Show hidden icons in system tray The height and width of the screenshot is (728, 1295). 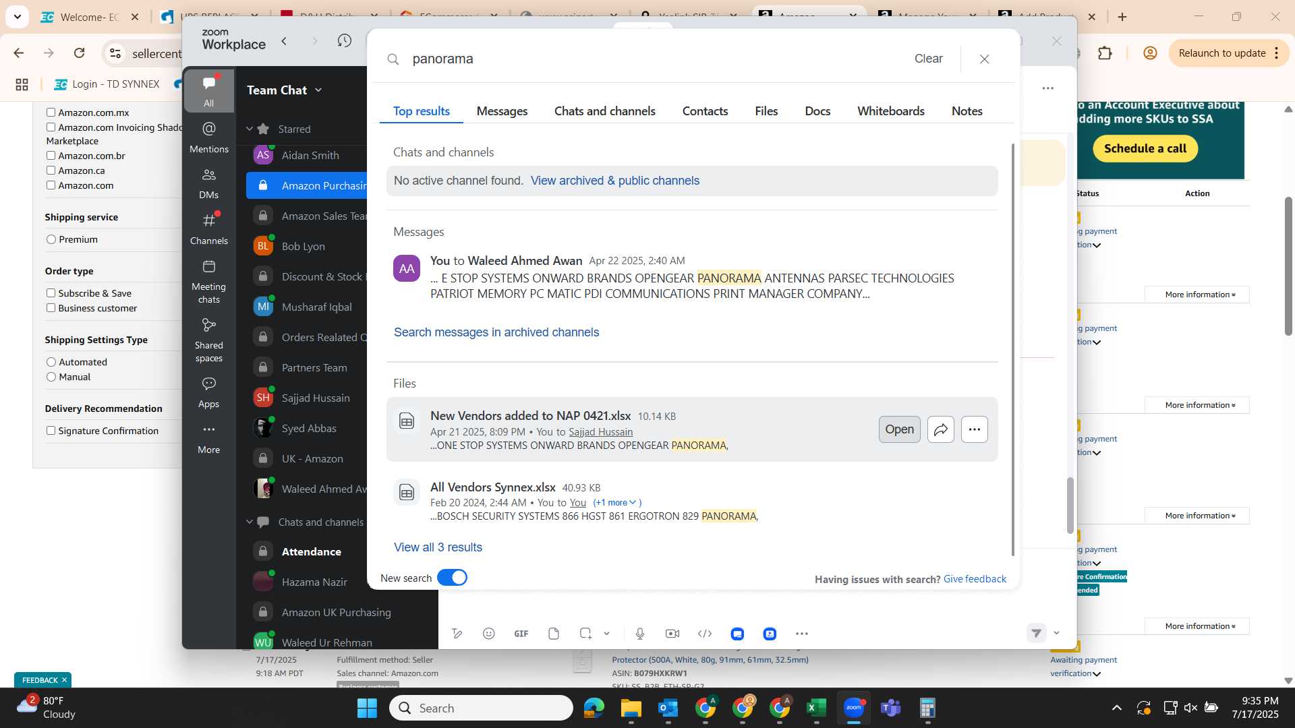coord(1117,708)
